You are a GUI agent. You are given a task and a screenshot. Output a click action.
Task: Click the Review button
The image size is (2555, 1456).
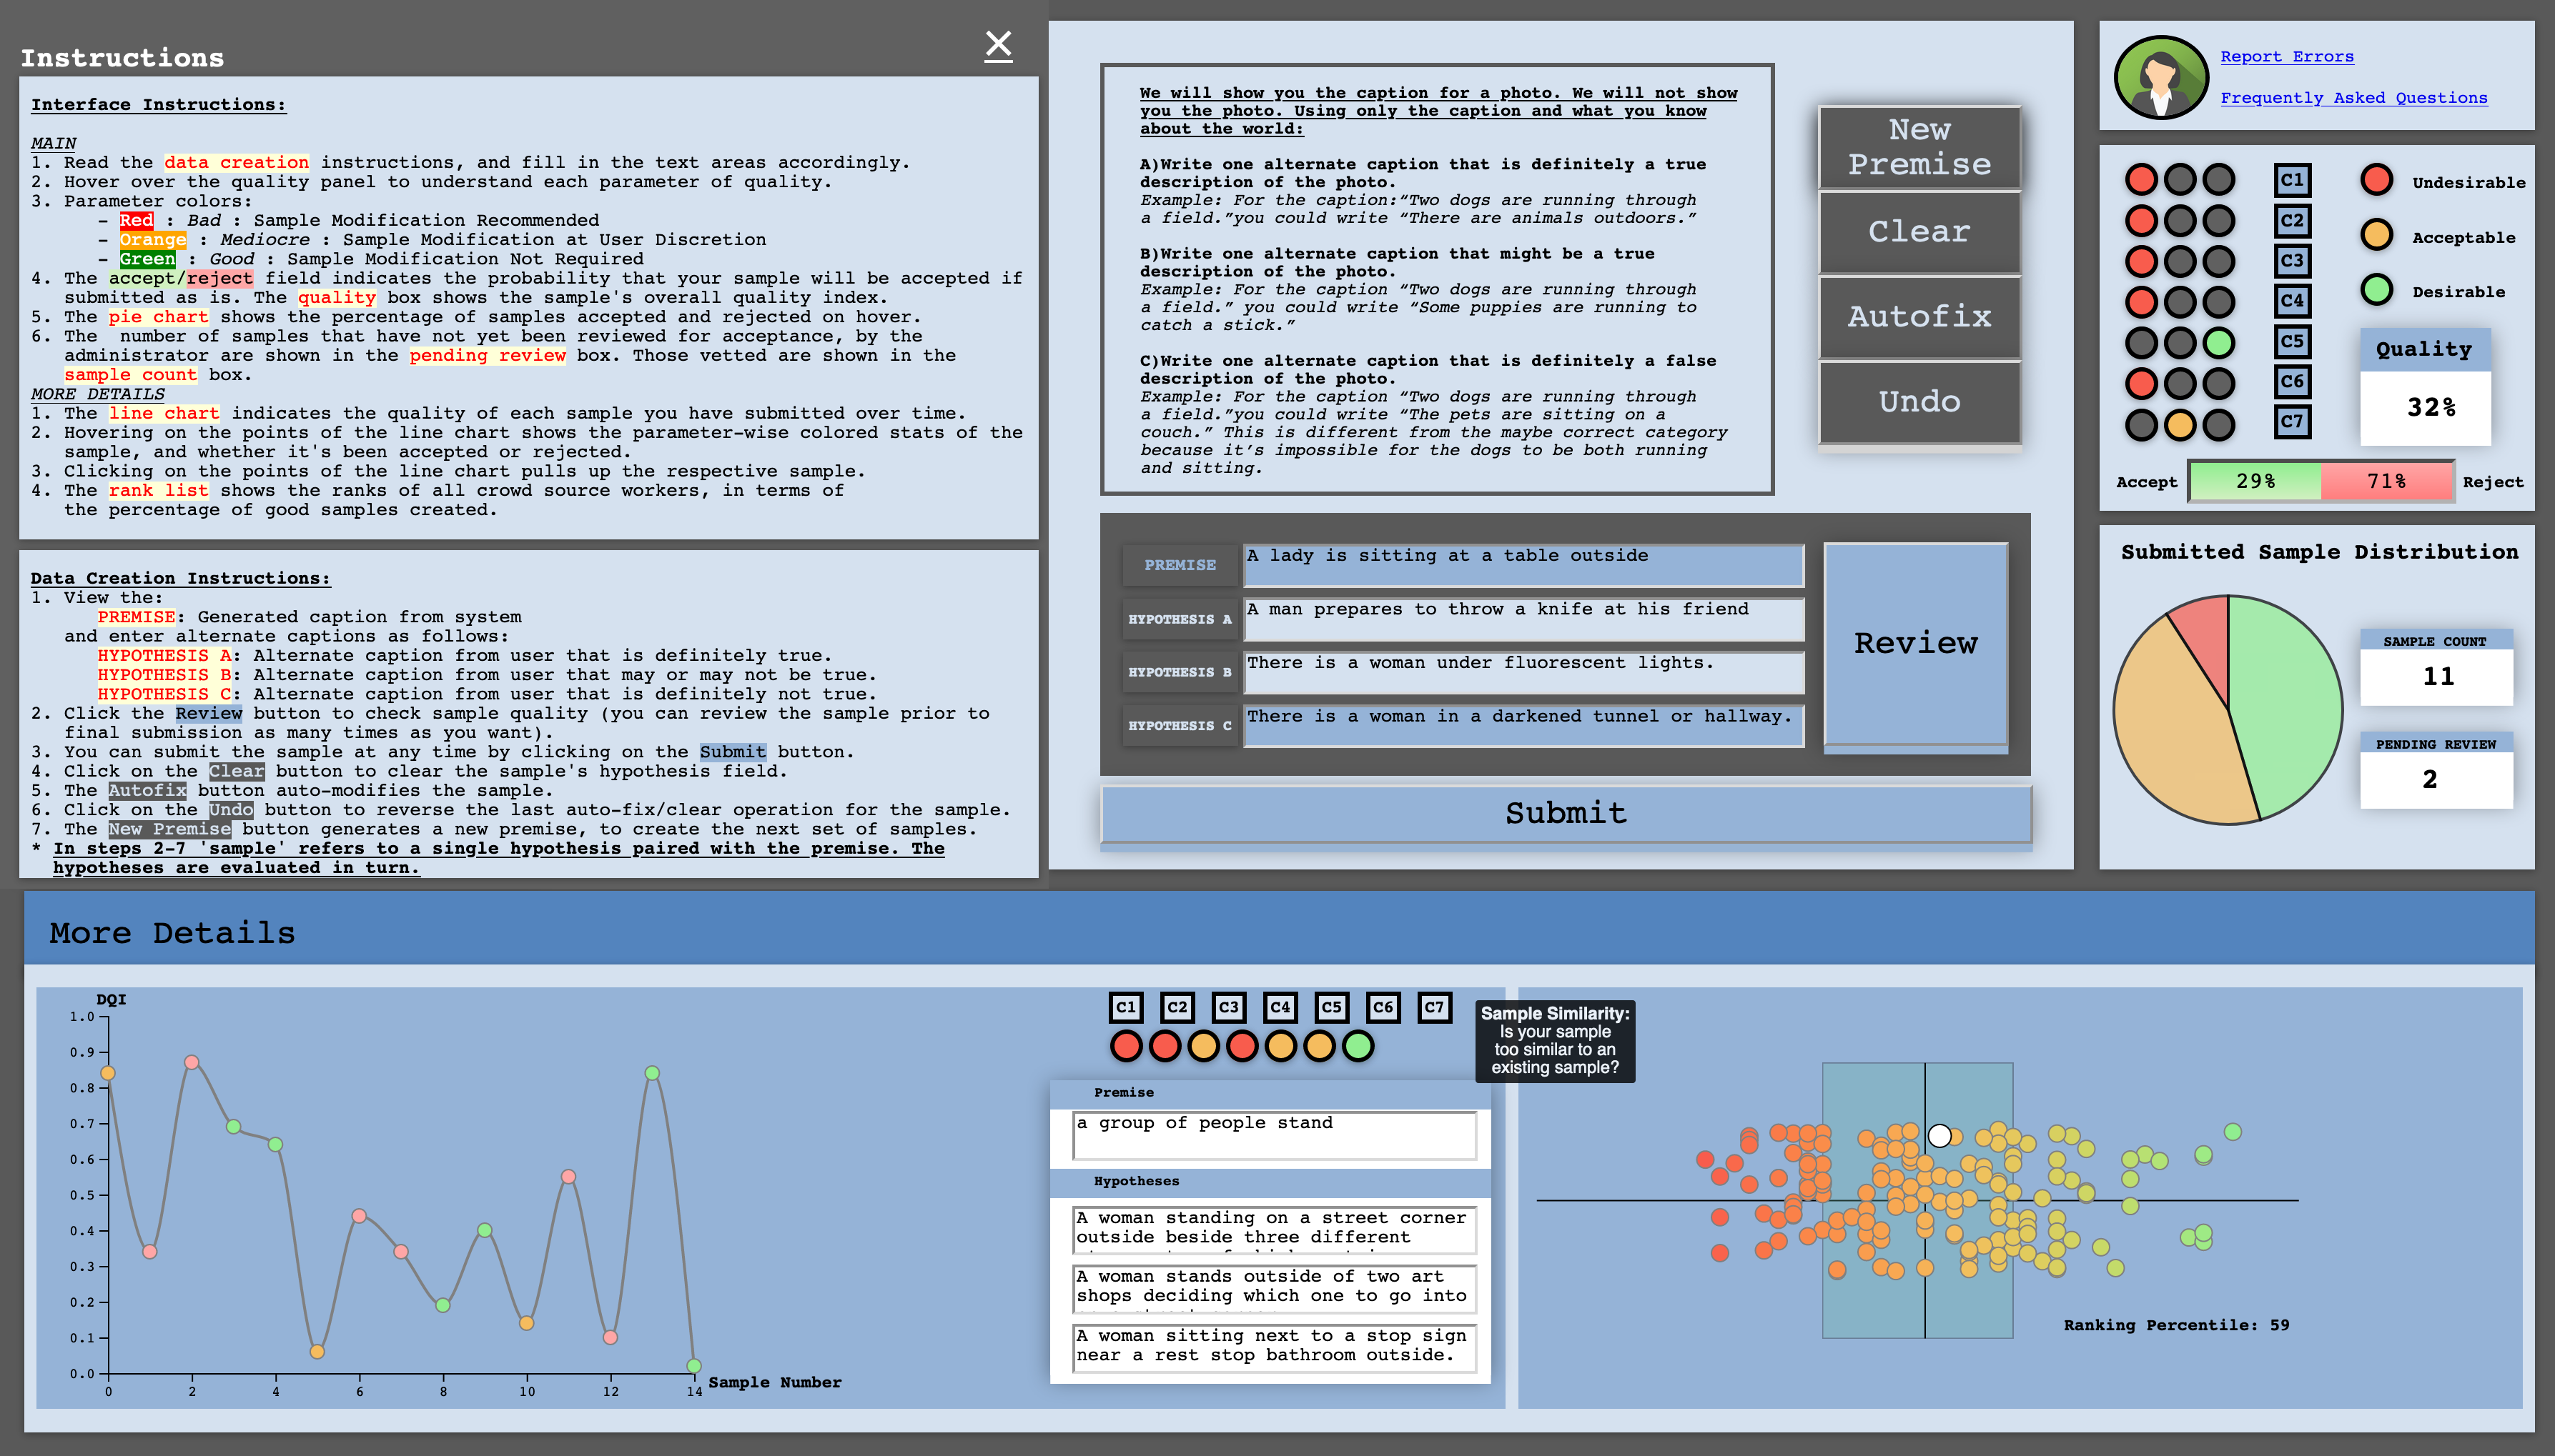[x=1914, y=643]
